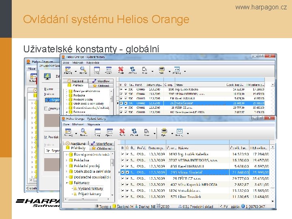Click the 001 Prodejní sklad warehouse icon in the status bar
Viewport: 292px width, 219px height.
[x=180, y=206]
